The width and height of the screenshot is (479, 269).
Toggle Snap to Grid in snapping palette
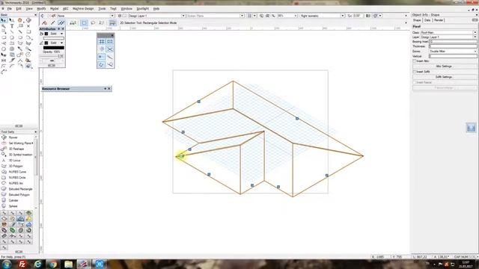click(102, 42)
